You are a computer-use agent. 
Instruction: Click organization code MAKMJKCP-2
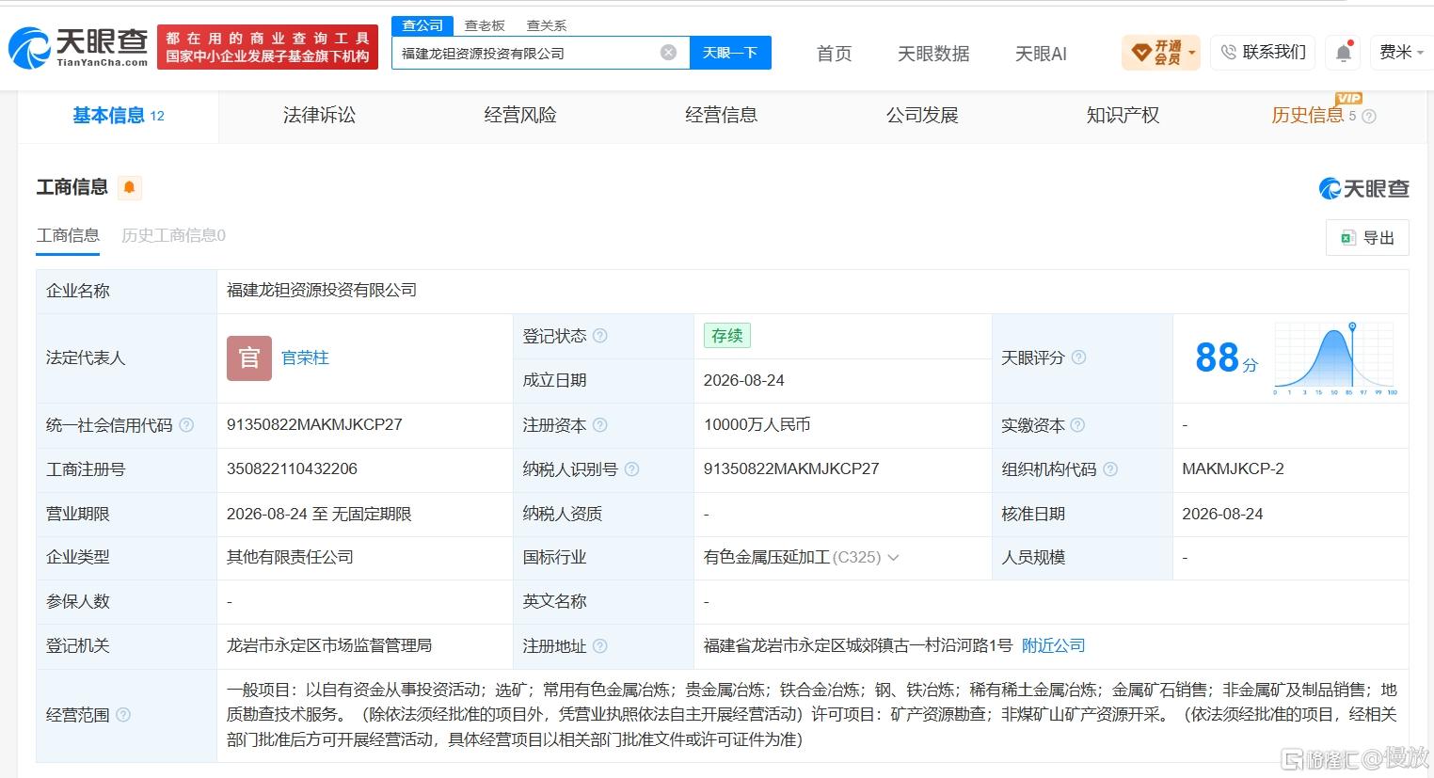pos(1233,469)
